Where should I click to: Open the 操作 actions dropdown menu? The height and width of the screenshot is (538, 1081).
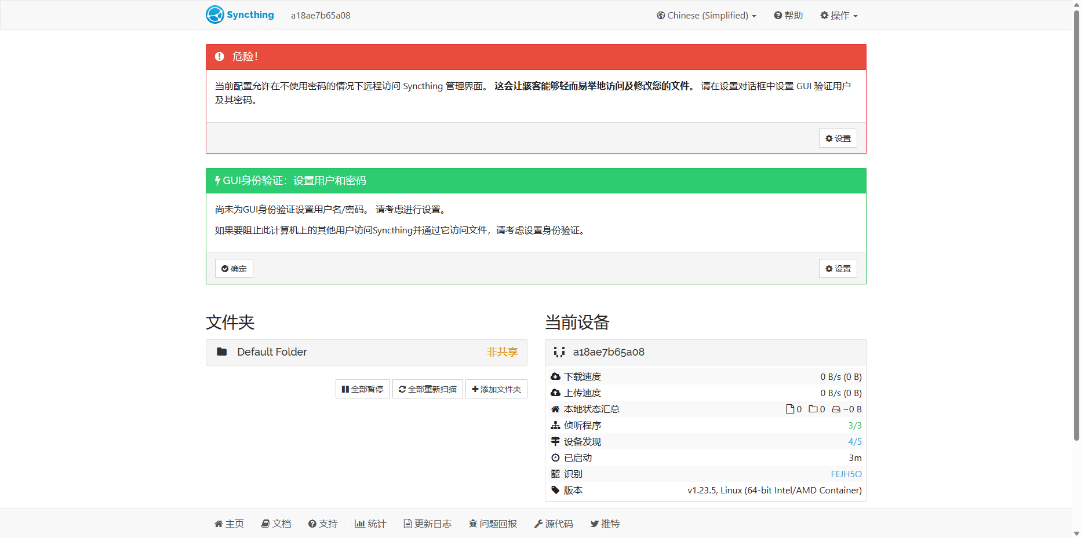[x=839, y=16]
